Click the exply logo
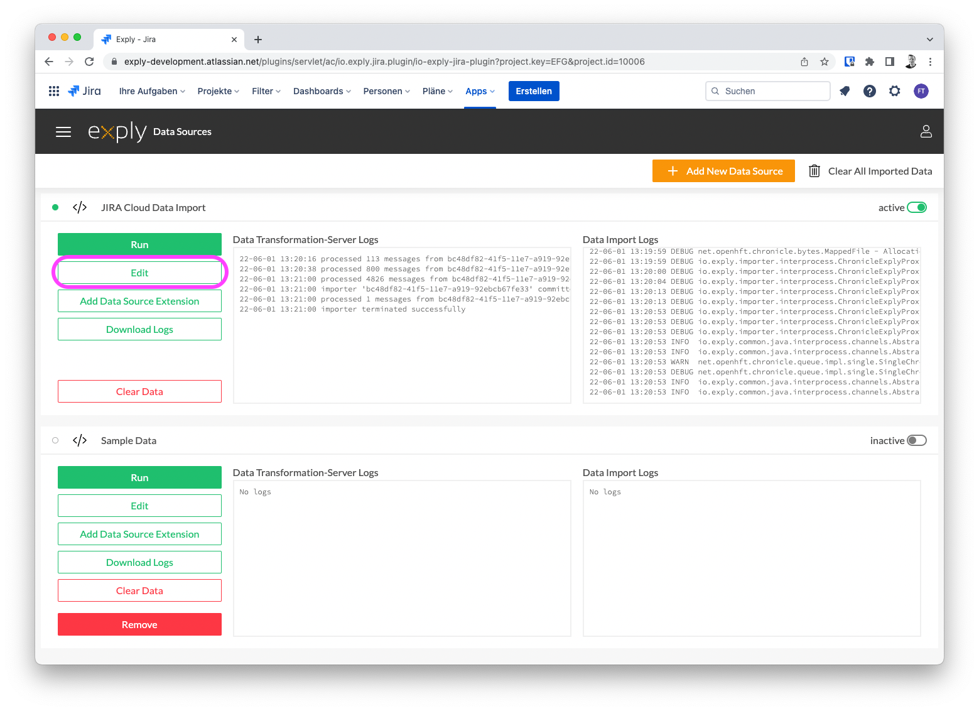 coord(117,131)
